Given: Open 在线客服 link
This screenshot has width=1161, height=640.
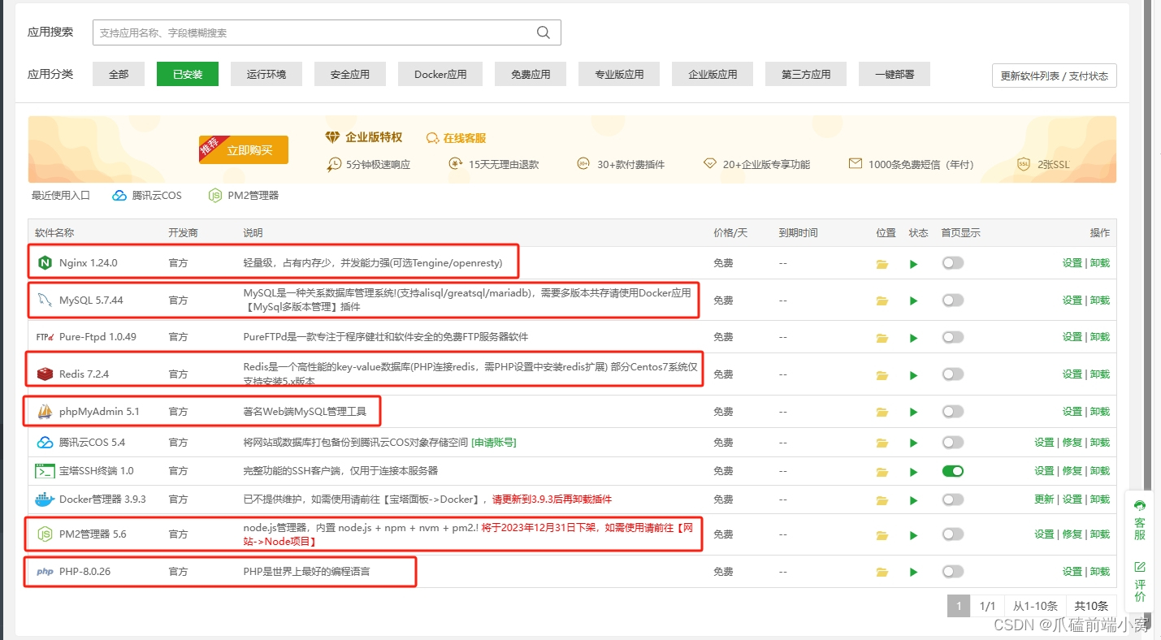Looking at the screenshot, I should pos(457,138).
